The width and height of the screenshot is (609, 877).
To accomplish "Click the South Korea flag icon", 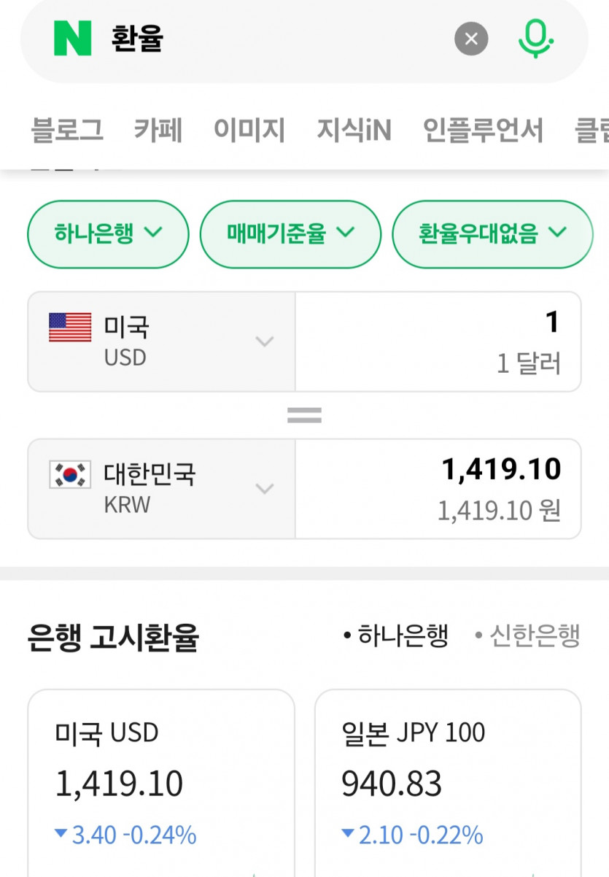I will click(70, 475).
